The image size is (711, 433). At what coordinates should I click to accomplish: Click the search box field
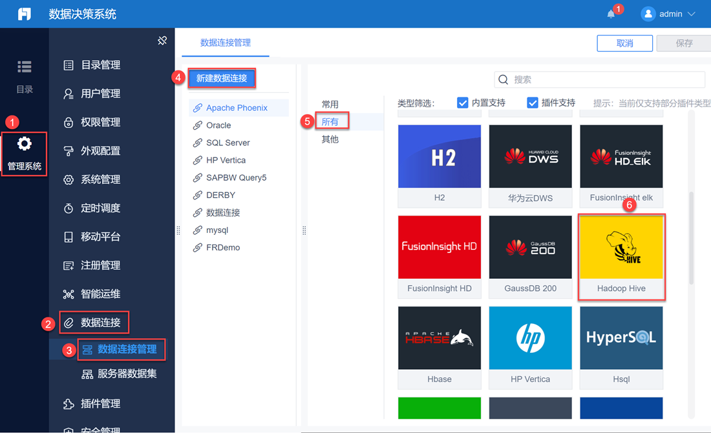(599, 80)
